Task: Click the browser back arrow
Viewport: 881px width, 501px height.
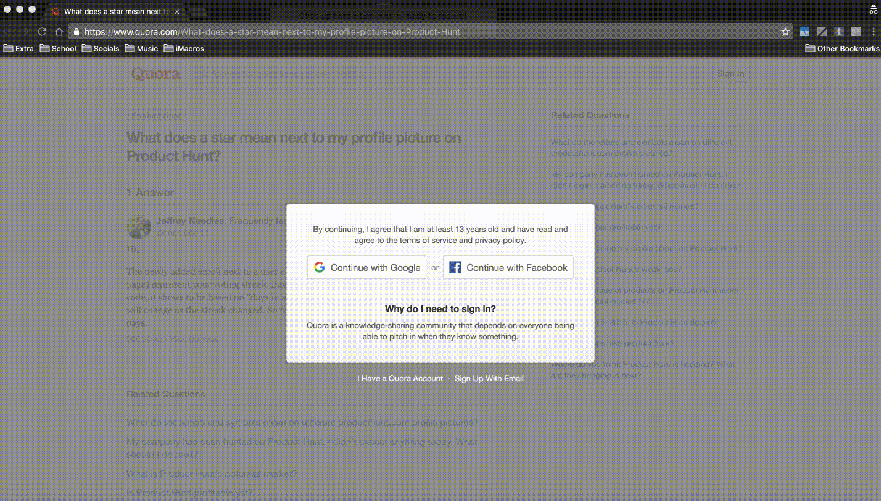Action: click(8, 31)
